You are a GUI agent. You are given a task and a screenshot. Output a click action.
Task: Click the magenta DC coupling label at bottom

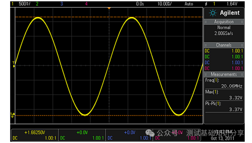pyautogui.click(x=158, y=138)
